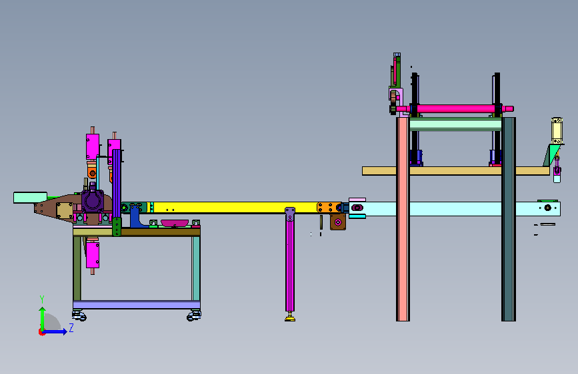
Task: Click the red origin of axis triad
Action: coord(41,332)
